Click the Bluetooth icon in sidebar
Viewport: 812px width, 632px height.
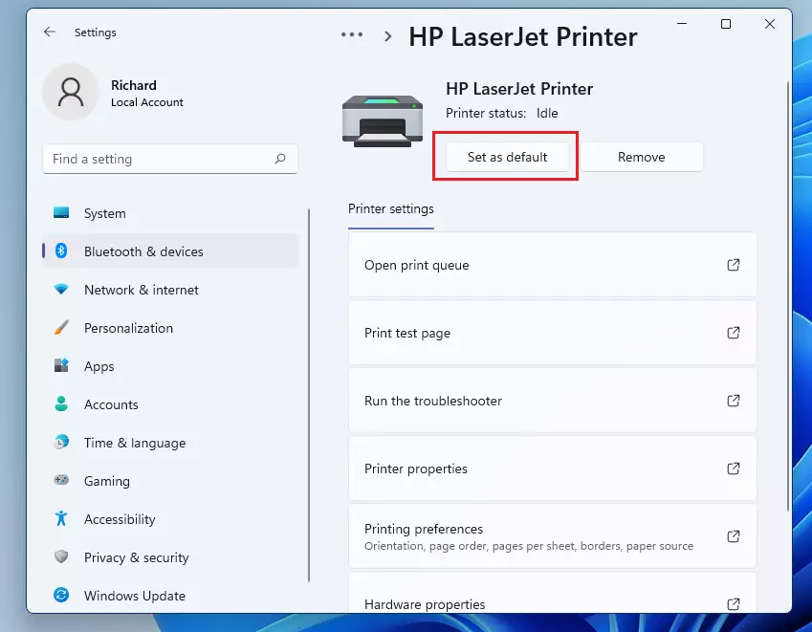point(61,251)
